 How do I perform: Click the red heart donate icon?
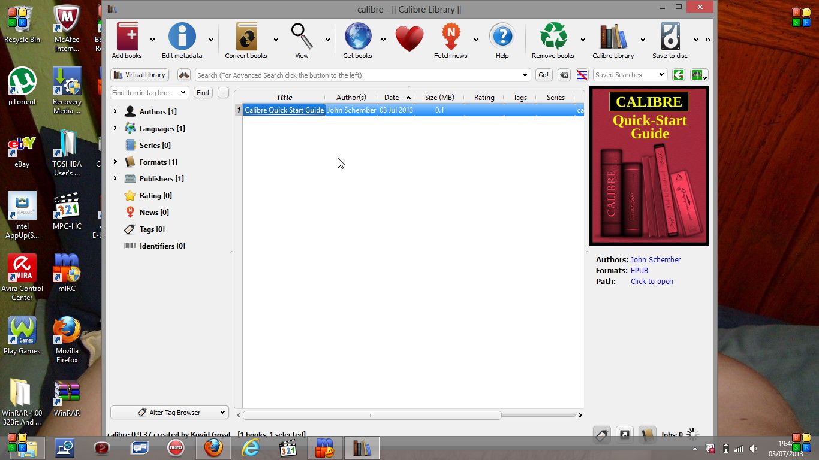point(409,38)
